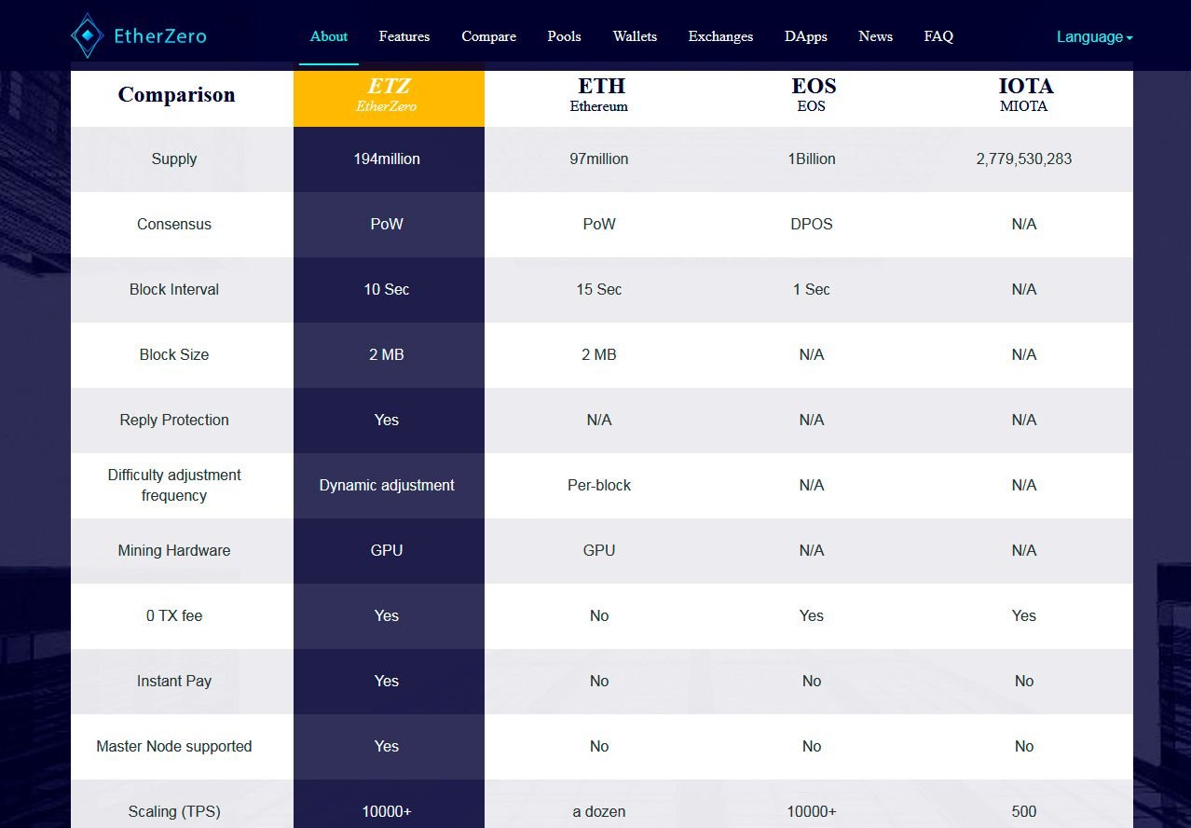Open the News nav link
The height and width of the screenshot is (828, 1191).
876,36
